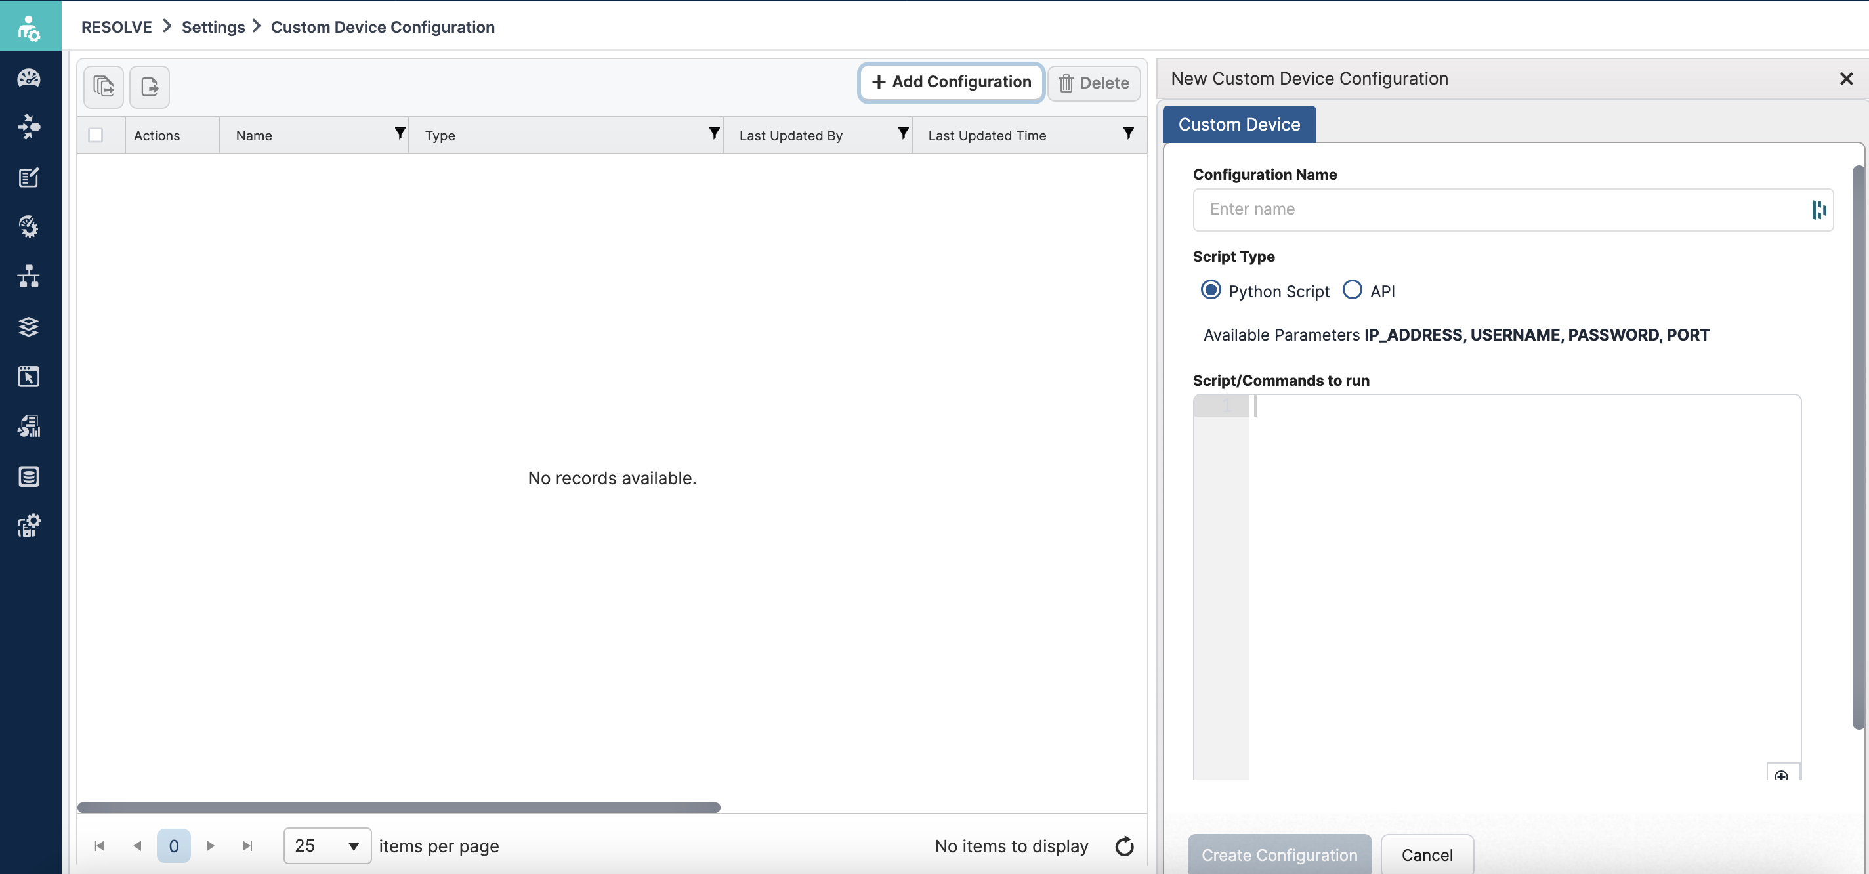This screenshot has width=1869, height=874.
Task: Click the grid horizontal scrollbar
Action: pos(398,807)
